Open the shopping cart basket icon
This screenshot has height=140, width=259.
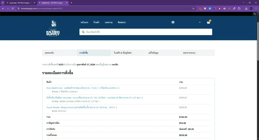tap(209, 22)
